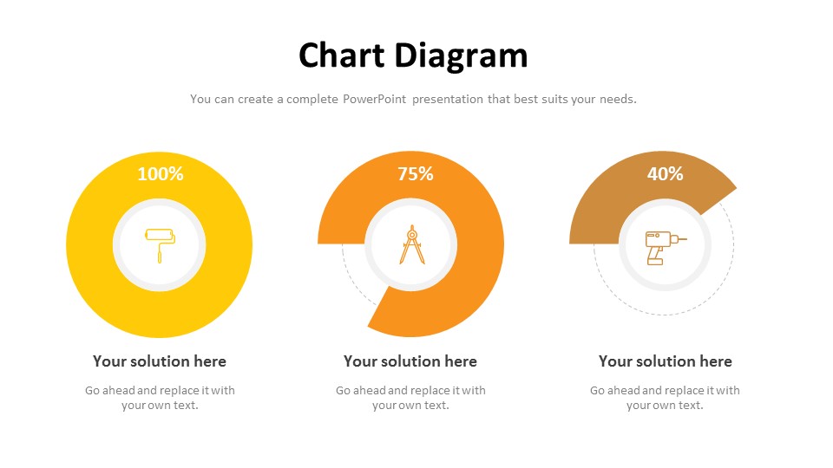The width and height of the screenshot is (833, 468).
Task: Select description text below yellow chart heading
Action: point(160,398)
